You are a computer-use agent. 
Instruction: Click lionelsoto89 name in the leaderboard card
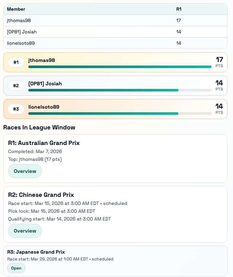click(x=44, y=107)
